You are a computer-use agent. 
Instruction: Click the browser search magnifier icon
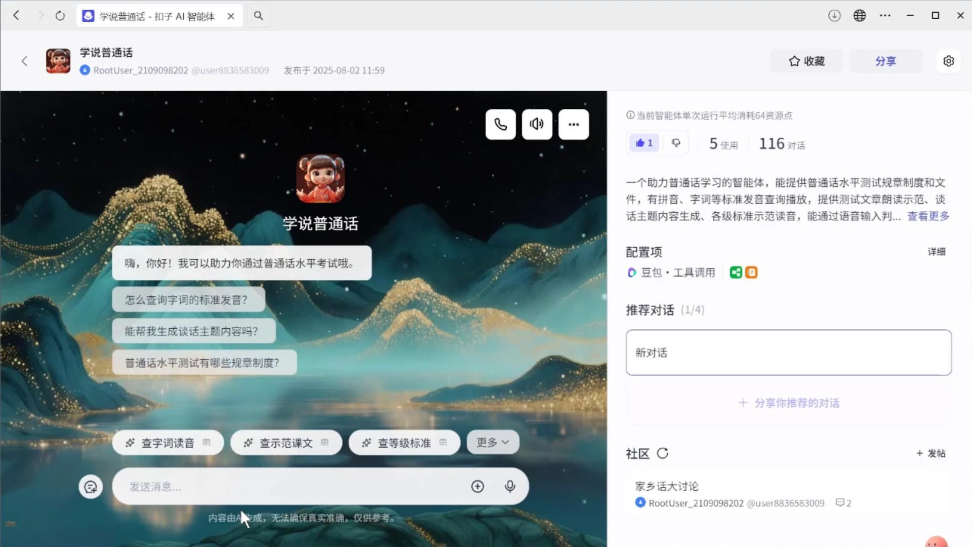click(x=258, y=16)
